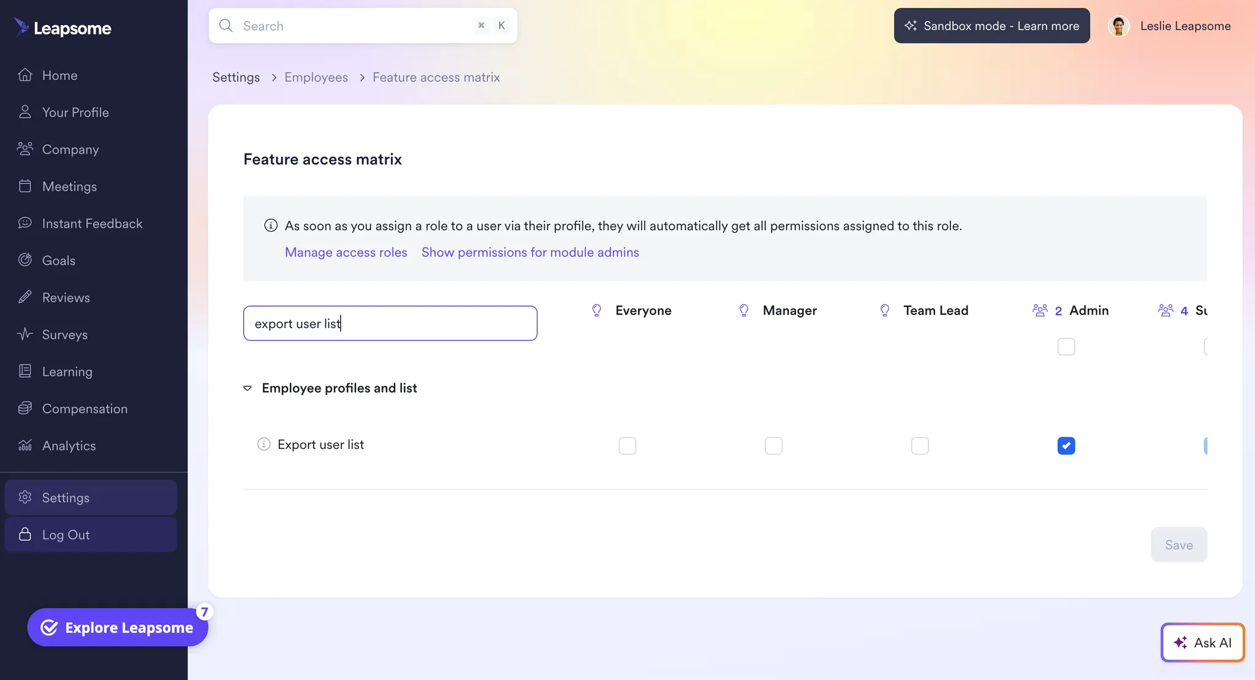Collapse the Employee profiles and list section
1255x680 pixels.
click(x=247, y=388)
